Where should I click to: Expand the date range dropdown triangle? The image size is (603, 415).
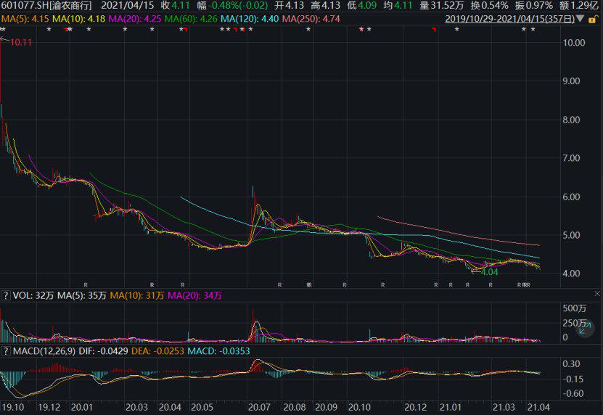[x=579, y=17]
